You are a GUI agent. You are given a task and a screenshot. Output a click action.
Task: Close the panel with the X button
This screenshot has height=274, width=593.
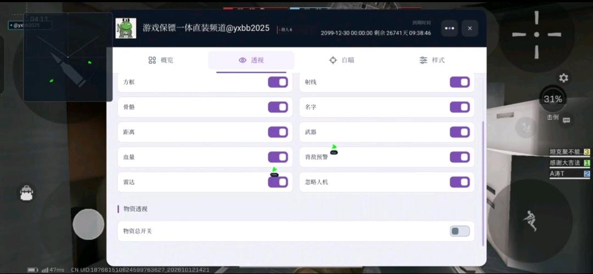click(x=469, y=28)
